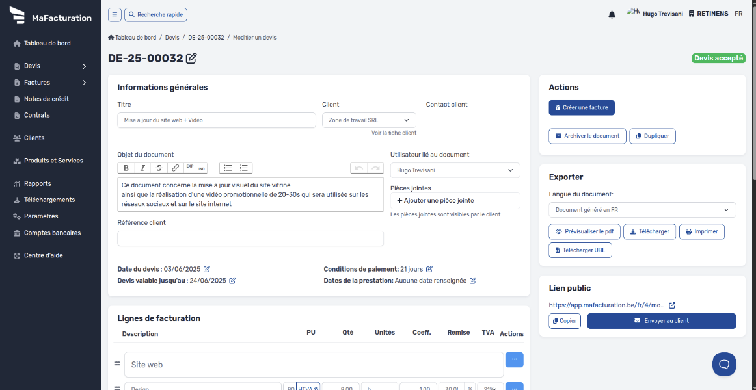Change the linked user from Hugo Trevisani
Viewport: 756px width, 390px height.
tap(455, 170)
